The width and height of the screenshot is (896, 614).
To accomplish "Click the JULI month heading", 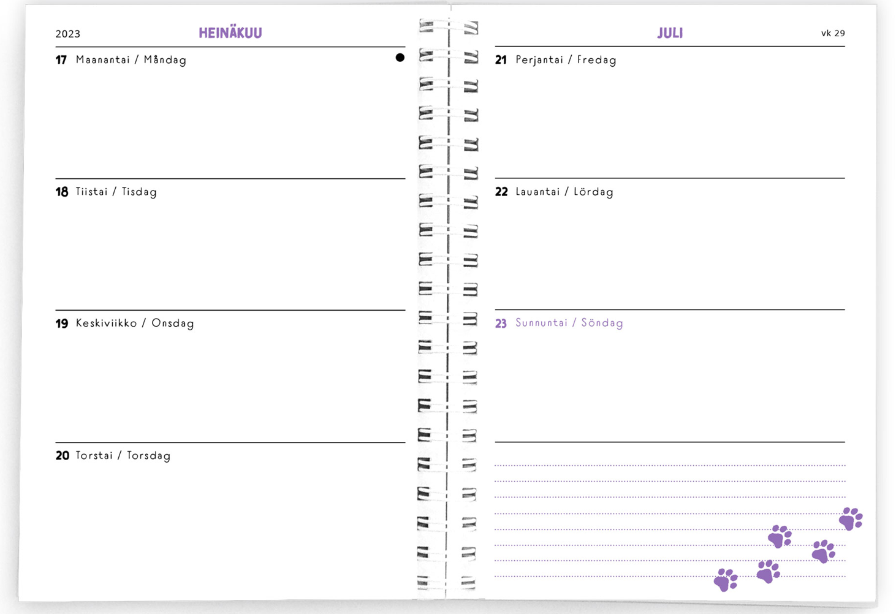I will pos(670,33).
